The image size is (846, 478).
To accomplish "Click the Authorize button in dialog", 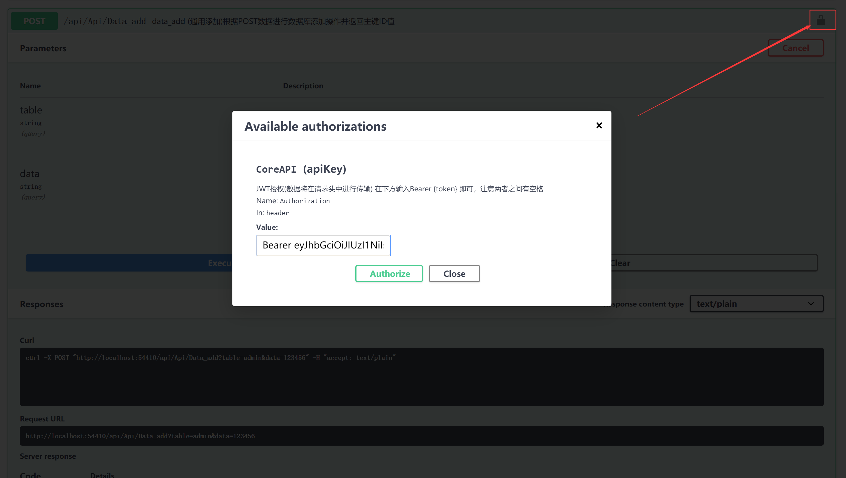I will 389,273.
